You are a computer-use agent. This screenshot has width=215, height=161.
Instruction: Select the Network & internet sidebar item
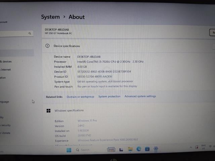pos(5,69)
